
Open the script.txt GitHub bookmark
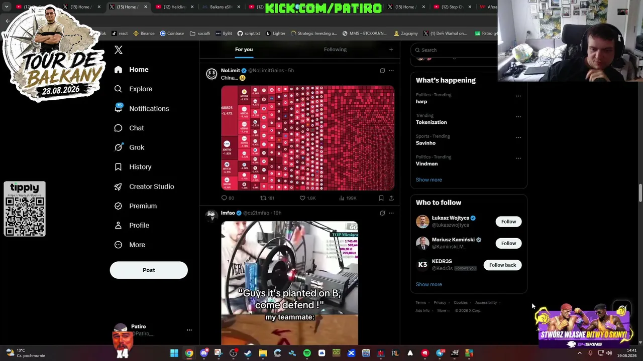tap(249, 34)
